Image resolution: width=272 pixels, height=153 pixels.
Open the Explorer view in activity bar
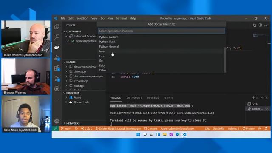point(57,26)
